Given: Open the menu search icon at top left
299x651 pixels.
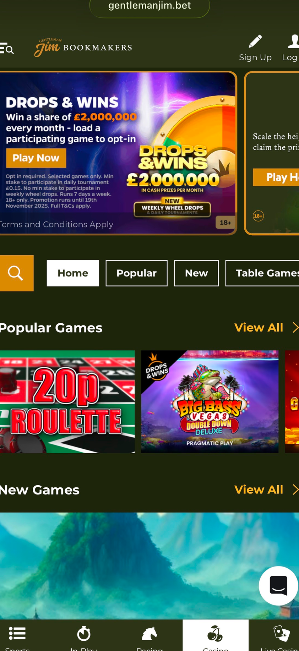Looking at the screenshot, I should pyautogui.click(x=7, y=48).
